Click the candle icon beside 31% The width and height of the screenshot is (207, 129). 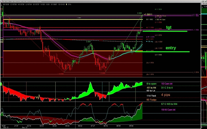click(x=67, y=4)
